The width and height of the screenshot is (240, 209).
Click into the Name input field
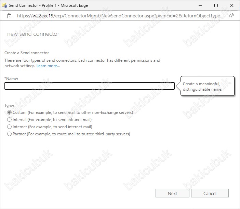coord(90,86)
